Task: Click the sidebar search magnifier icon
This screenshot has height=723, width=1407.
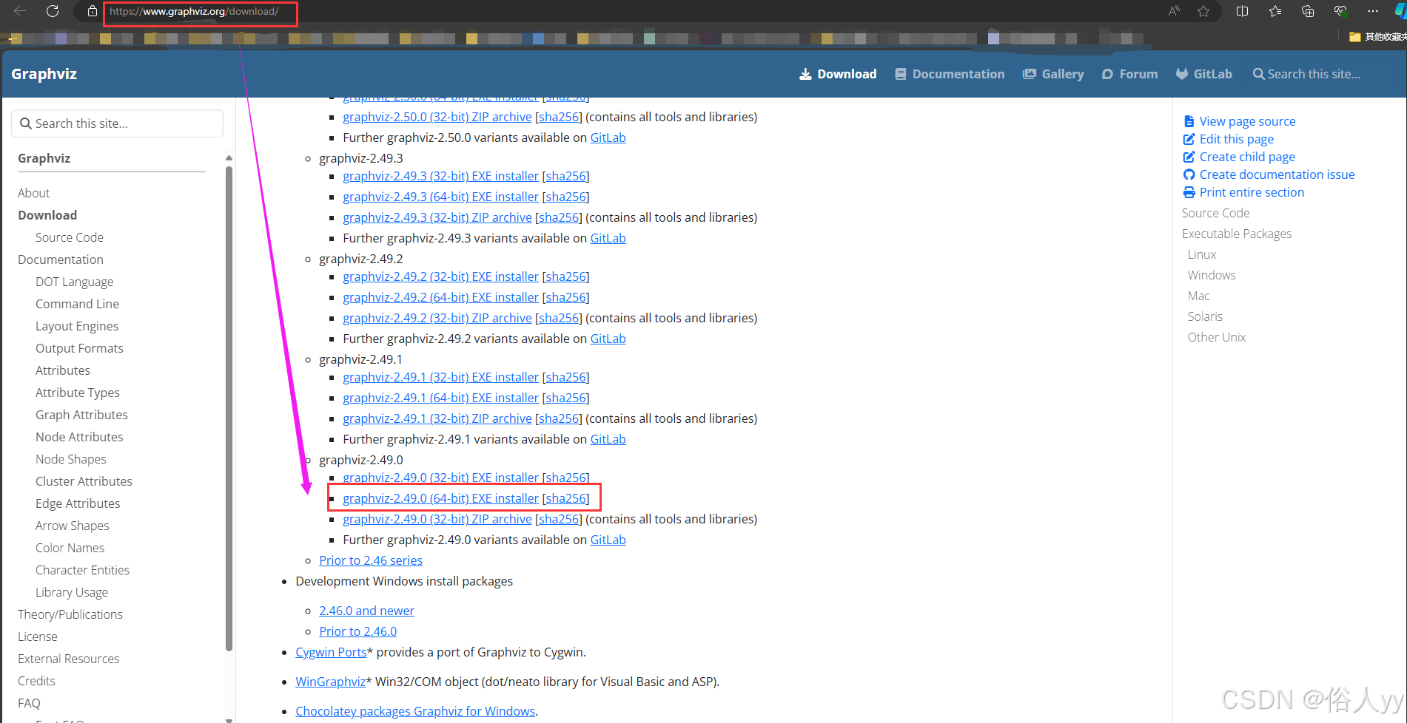Action: click(26, 123)
